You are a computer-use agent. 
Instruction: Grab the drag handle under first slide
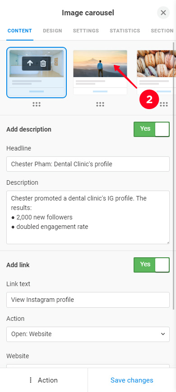coord(37,105)
